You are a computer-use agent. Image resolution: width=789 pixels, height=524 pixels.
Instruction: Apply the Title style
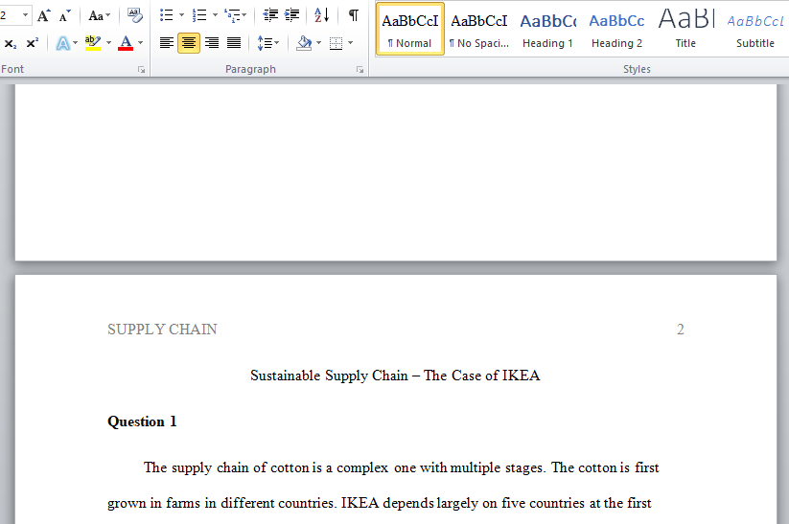tap(685, 29)
